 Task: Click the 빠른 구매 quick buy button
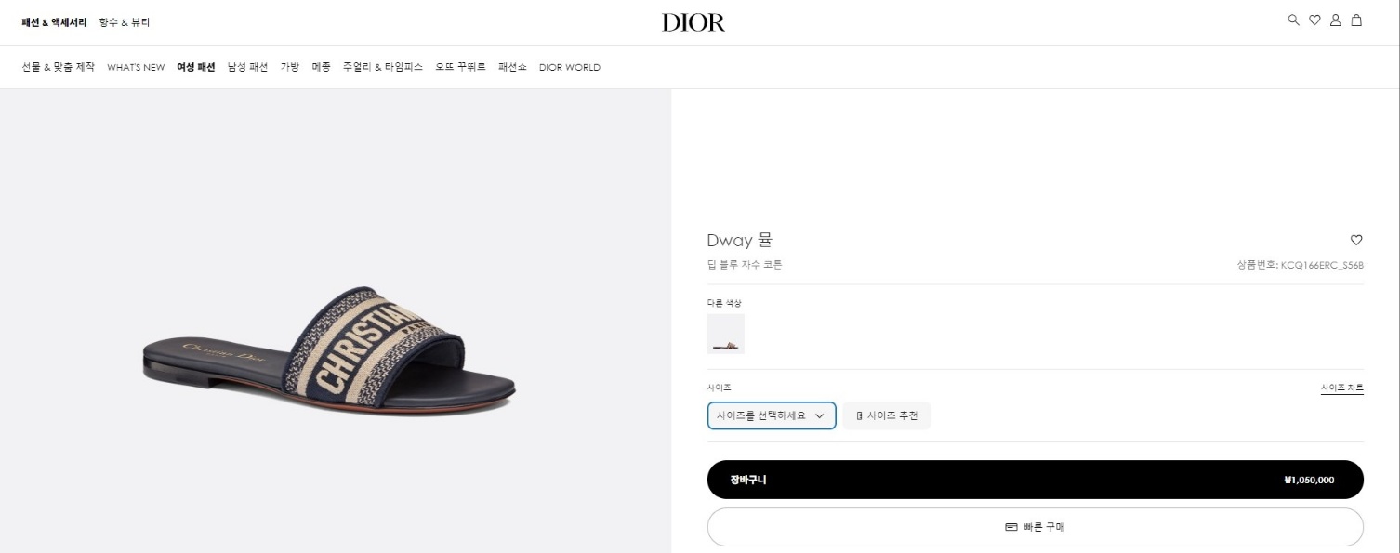(x=1035, y=527)
